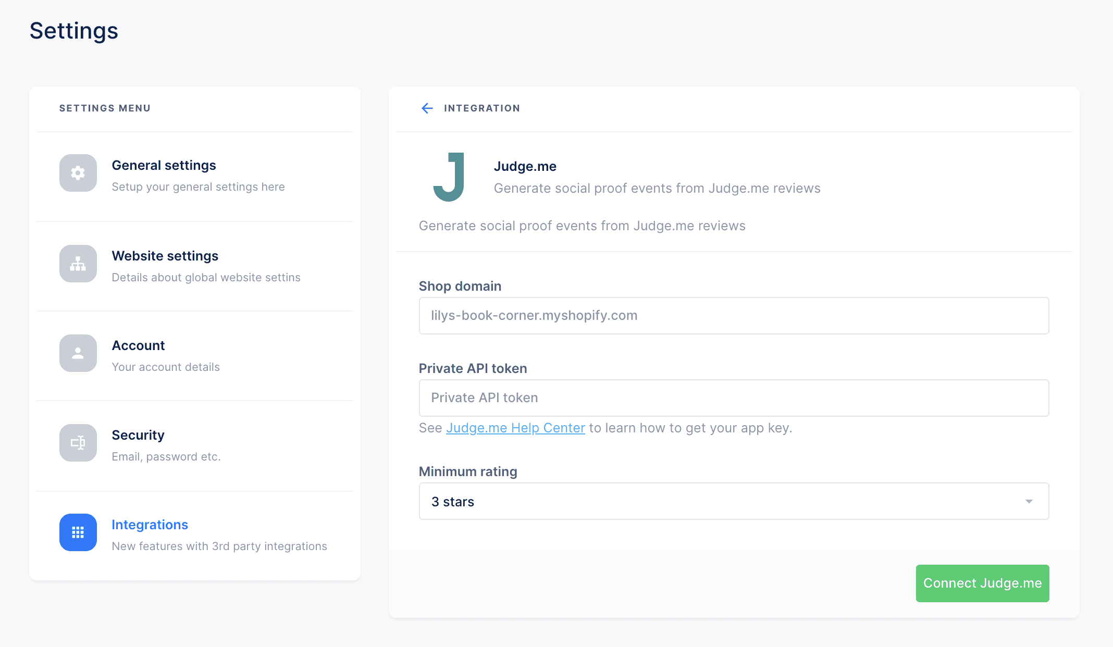Click the Judge.me J logo

[x=449, y=177]
